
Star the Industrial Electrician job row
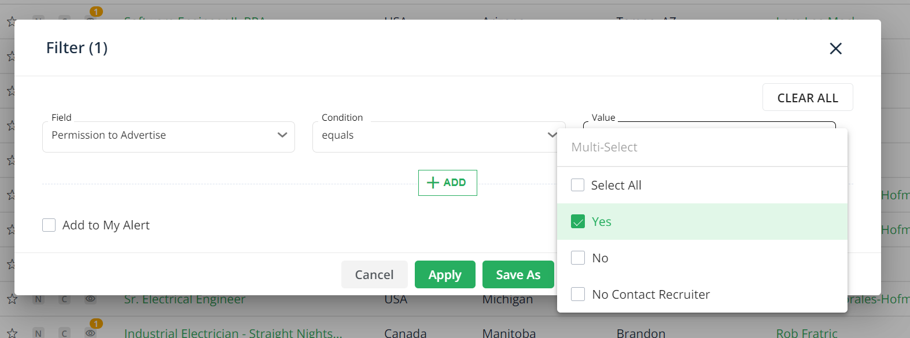click(x=12, y=333)
